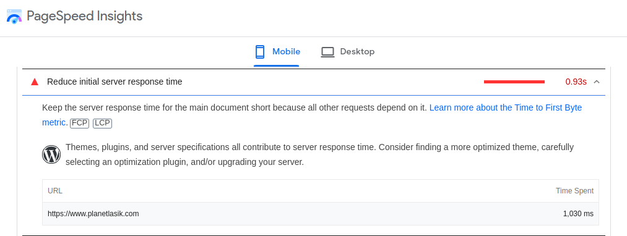Click the Time Spent column header
Viewport: 627px width, 236px height.
pos(574,191)
